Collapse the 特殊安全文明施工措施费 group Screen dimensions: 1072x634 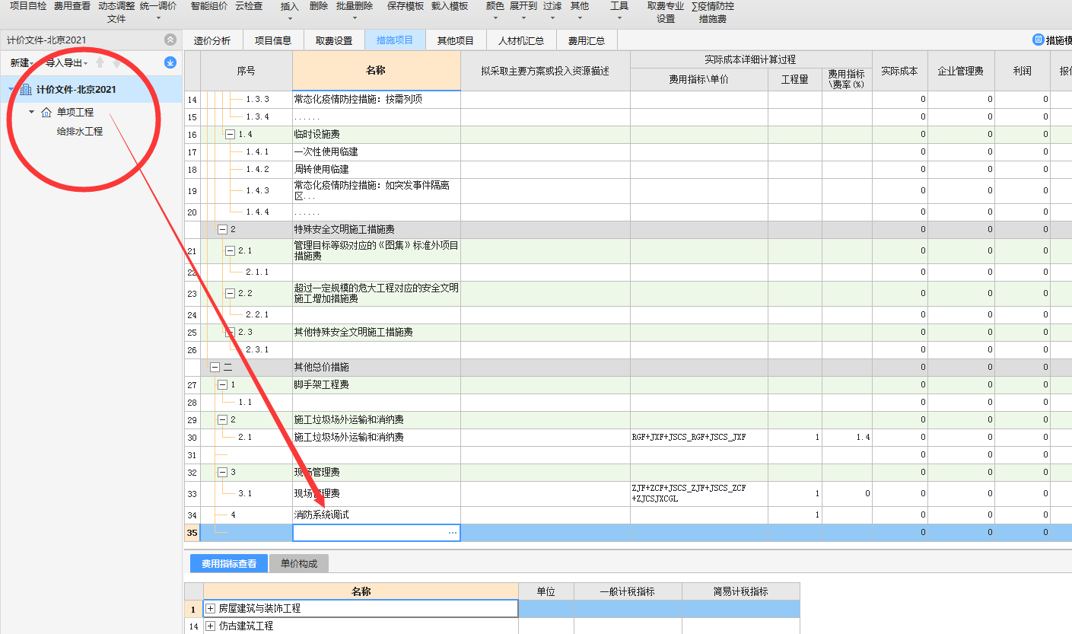(222, 229)
